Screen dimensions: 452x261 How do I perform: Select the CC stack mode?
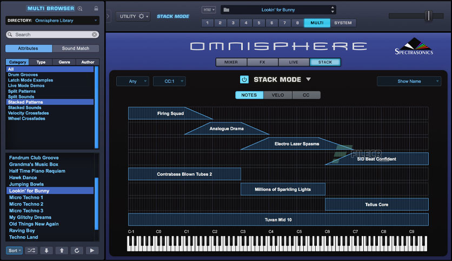tap(306, 95)
